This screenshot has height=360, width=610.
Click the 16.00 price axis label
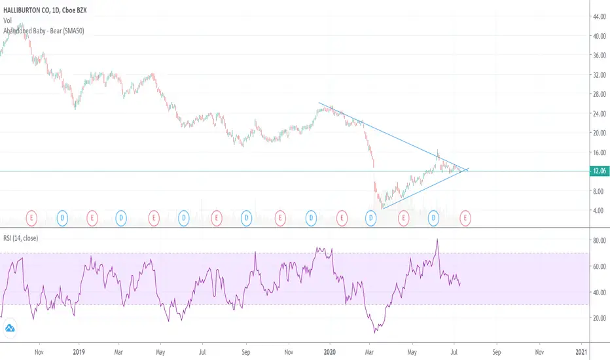pyautogui.click(x=600, y=153)
